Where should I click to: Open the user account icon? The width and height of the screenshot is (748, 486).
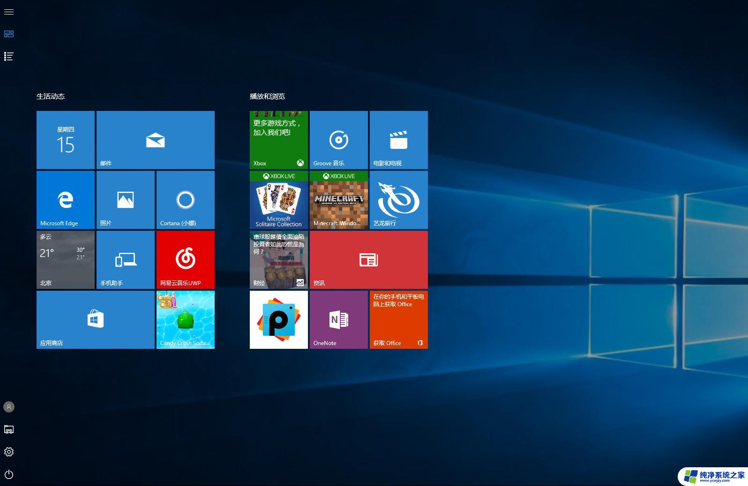[9, 407]
